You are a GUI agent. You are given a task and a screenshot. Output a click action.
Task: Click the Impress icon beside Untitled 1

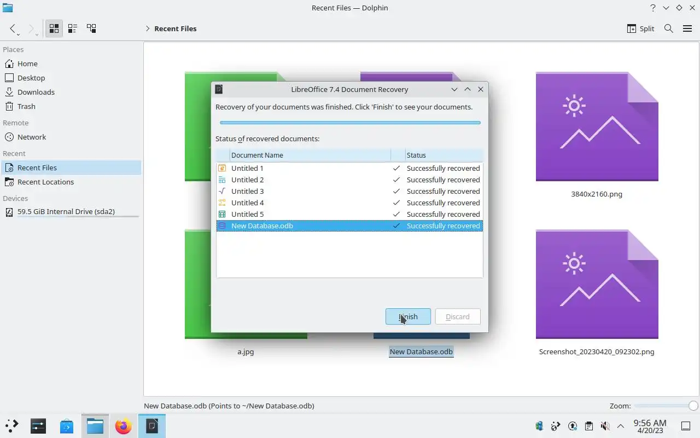pyautogui.click(x=222, y=168)
